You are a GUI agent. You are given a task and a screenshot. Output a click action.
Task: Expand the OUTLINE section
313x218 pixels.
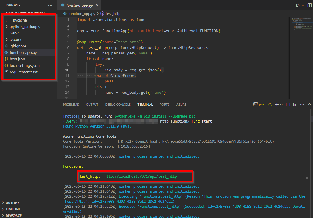pos(12,203)
